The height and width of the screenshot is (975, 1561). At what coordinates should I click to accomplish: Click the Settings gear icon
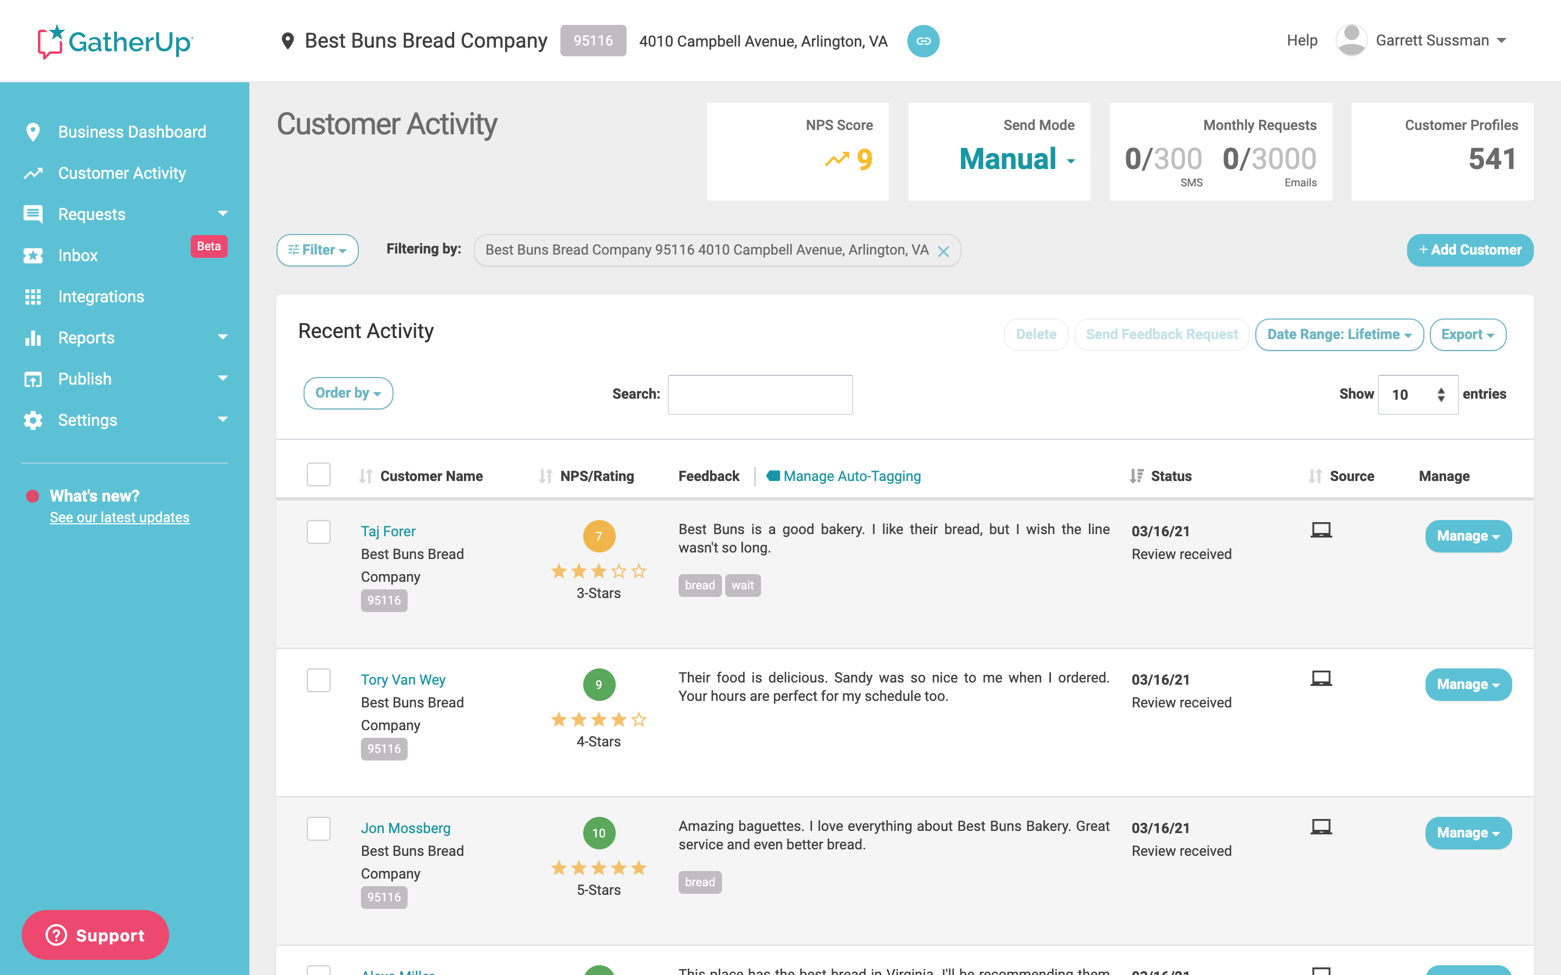point(33,420)
